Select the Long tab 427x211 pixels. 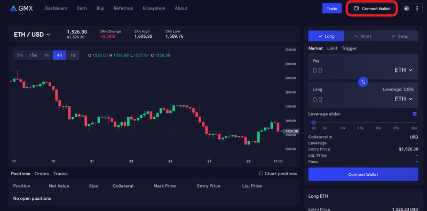pyautogui.click(x=326, y=36)
